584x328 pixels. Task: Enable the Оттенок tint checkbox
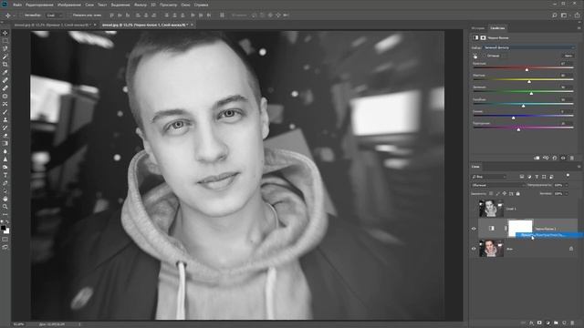click(485, 56)
